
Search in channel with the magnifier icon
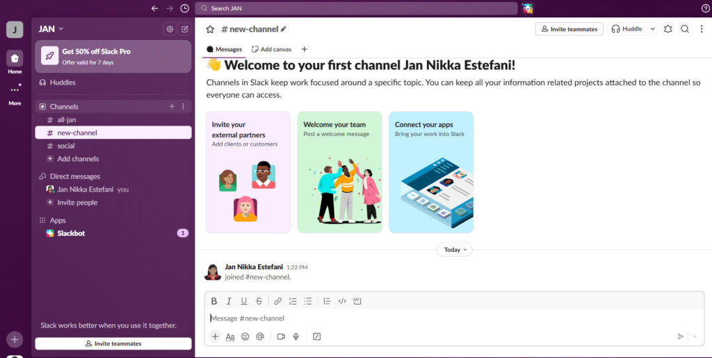point(685,29)
